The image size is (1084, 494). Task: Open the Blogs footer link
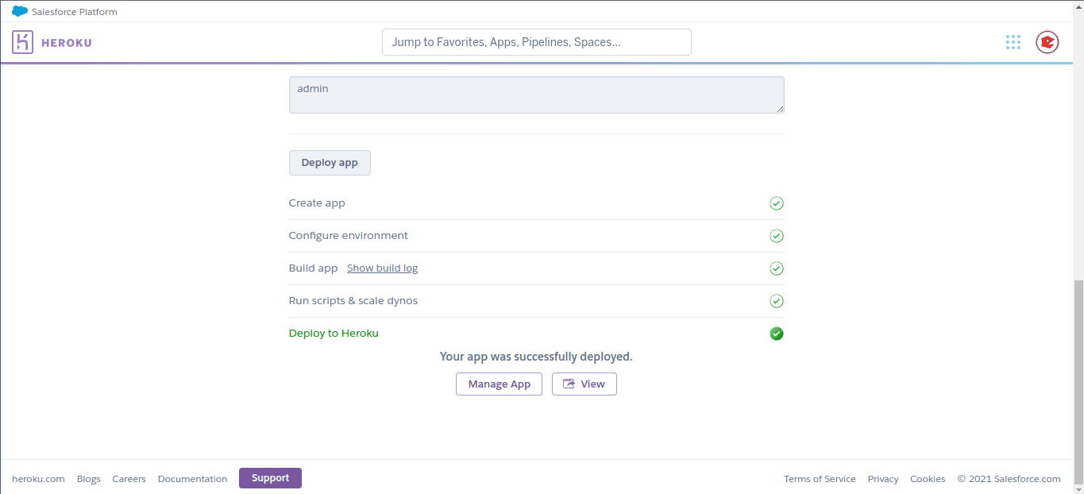[89, 479]
